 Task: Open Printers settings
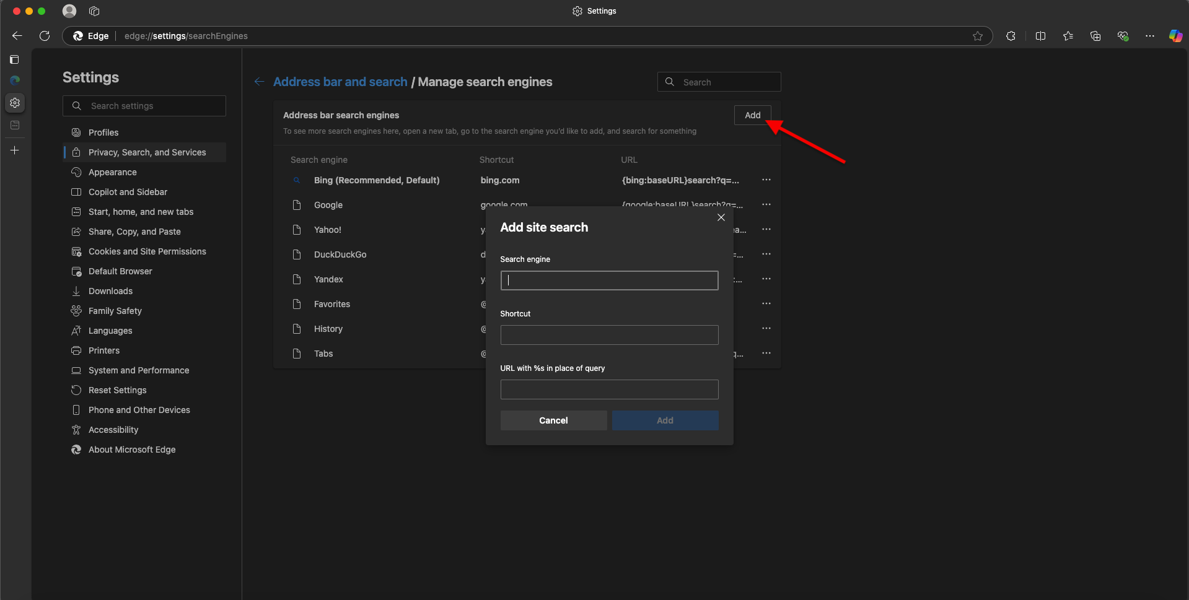(x=144, y=350)
